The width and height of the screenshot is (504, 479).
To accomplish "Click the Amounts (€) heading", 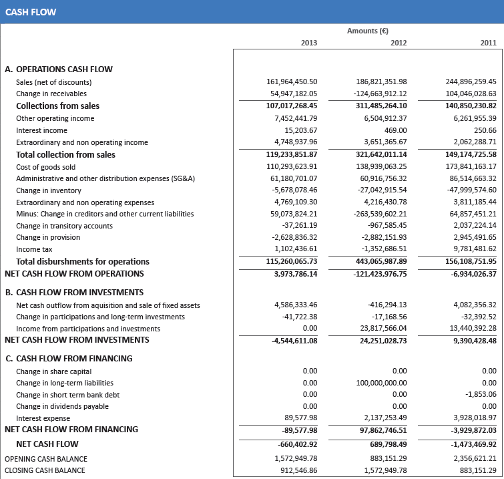I will click(x=368, y=31).
